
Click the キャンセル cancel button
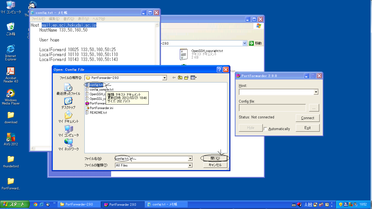pos(215,165)
